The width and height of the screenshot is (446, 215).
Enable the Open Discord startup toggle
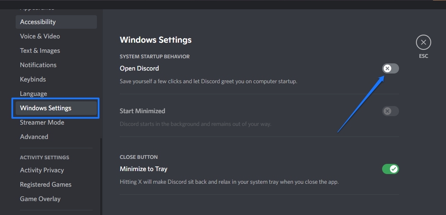[390, 68]
